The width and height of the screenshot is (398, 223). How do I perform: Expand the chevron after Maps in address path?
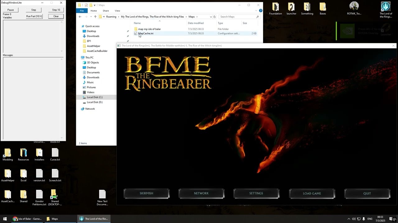(x=197, y=17)
